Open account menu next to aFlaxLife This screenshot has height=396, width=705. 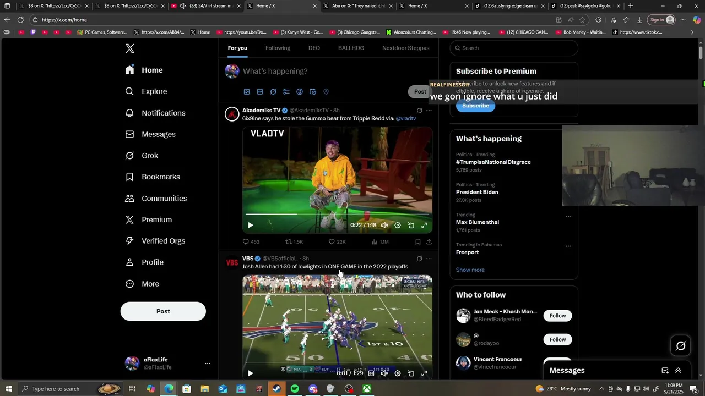[208, 364]
